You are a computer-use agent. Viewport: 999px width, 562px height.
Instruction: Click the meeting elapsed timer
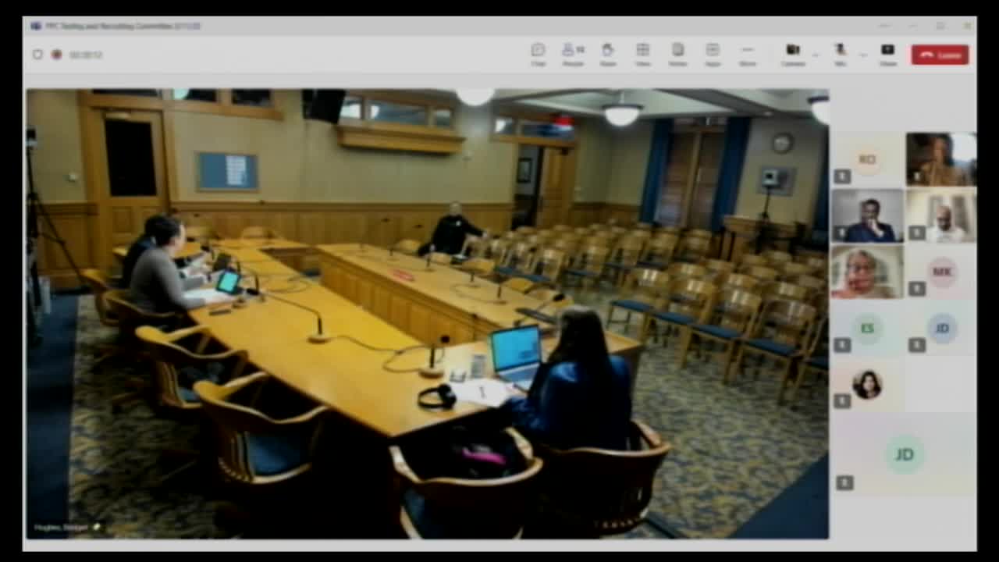pos(86,55)
